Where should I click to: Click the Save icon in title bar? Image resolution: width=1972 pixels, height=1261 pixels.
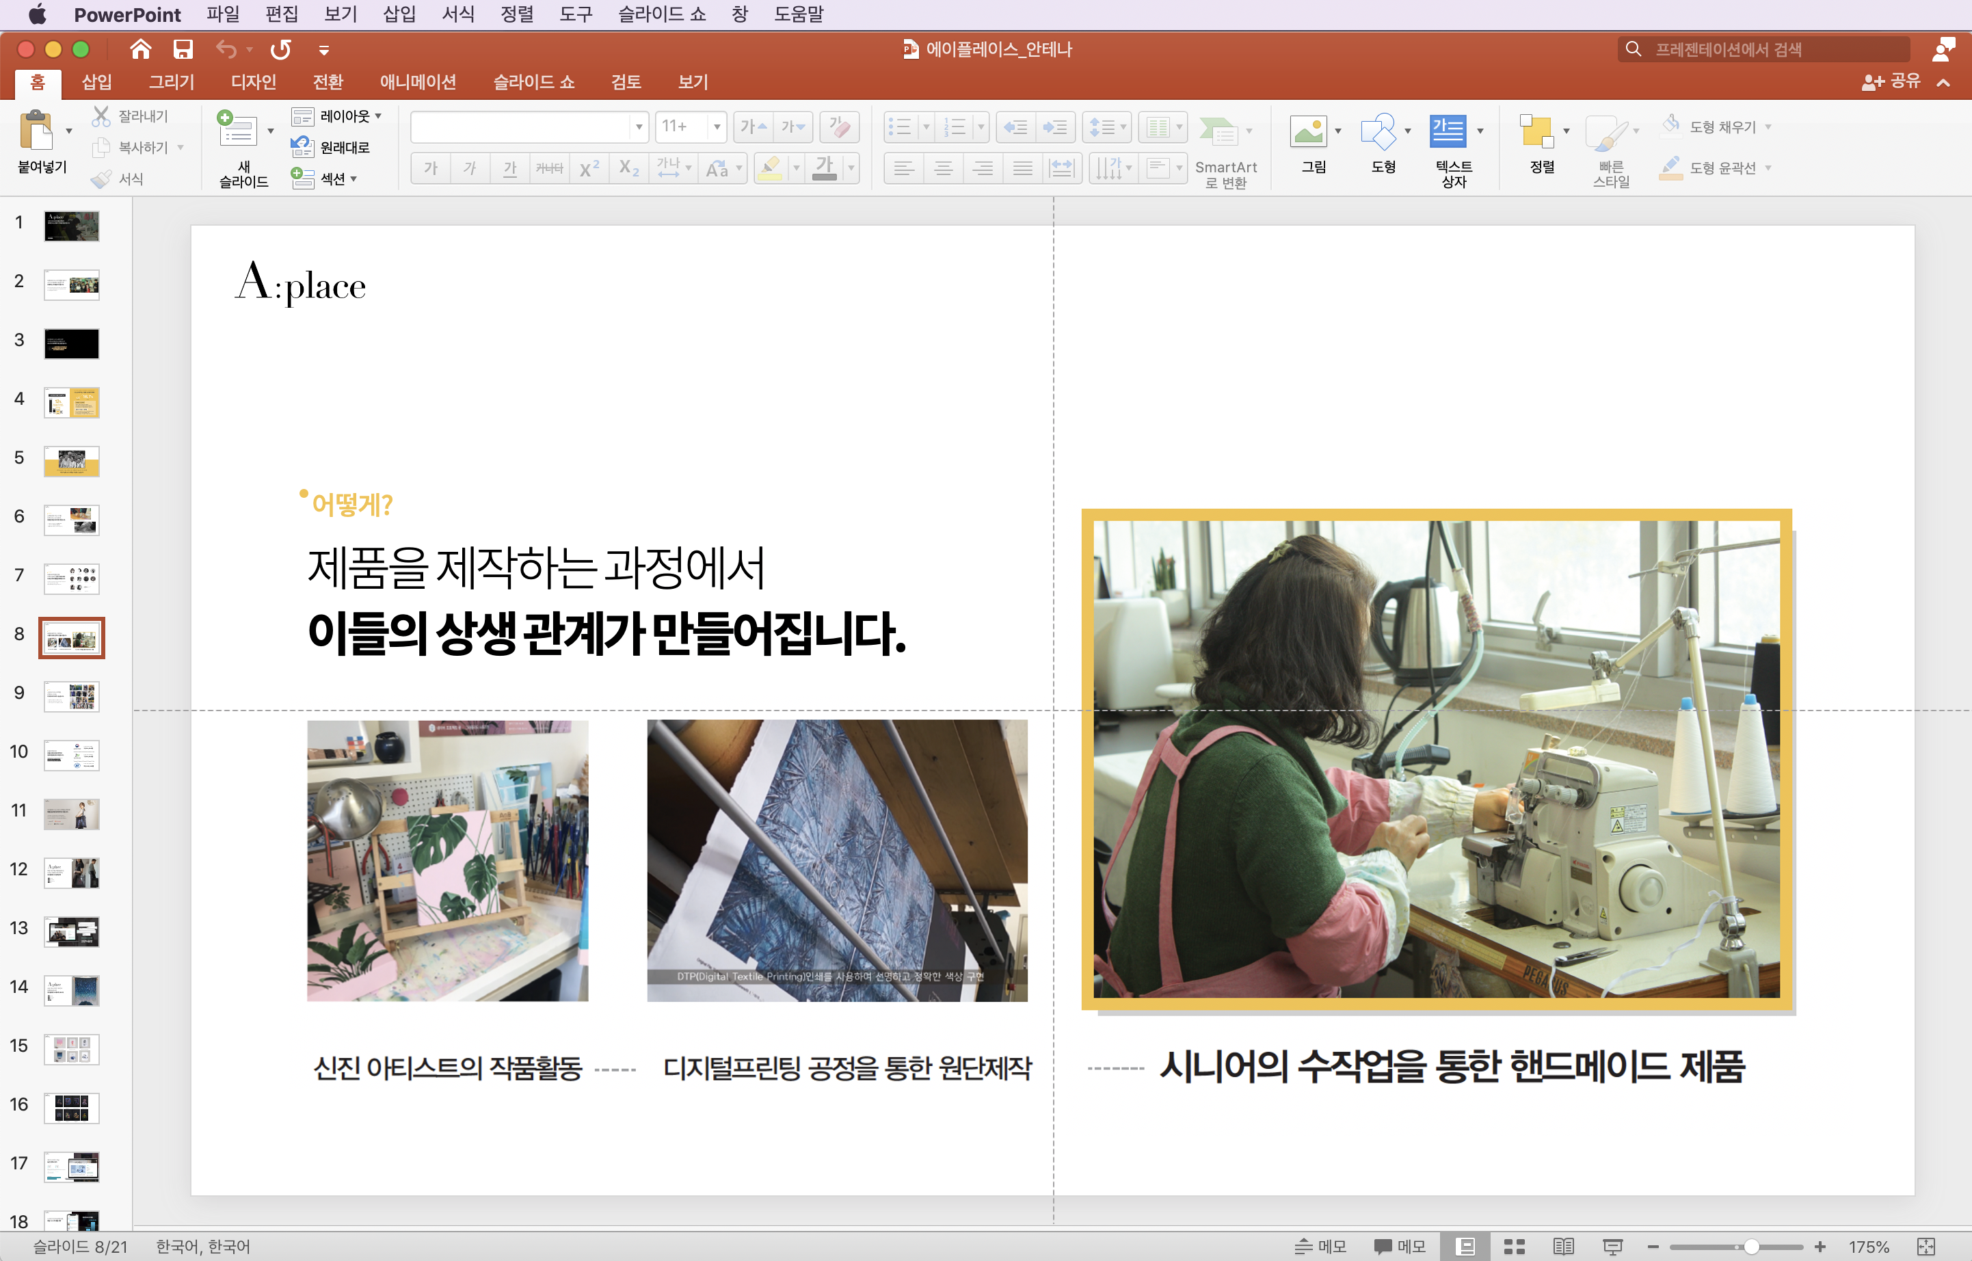(x=183, y=49)
